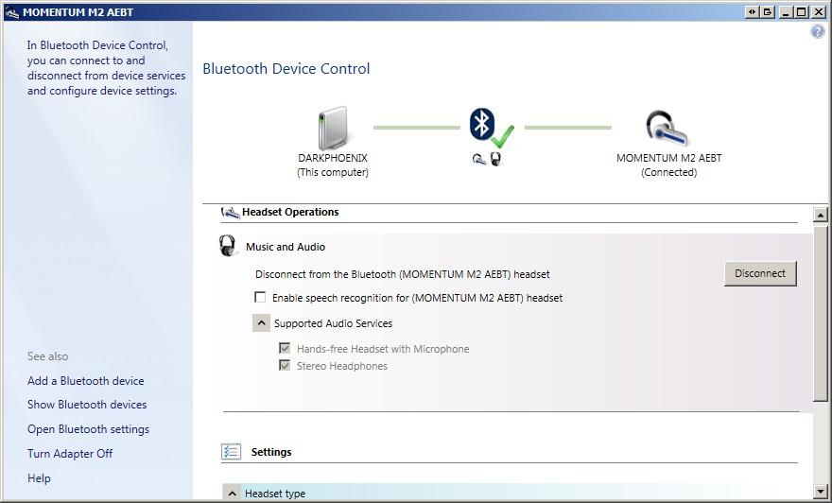Click the DARKPHOENIX computer icon
This screenshot has height=503, width=832.
[333, 128]
